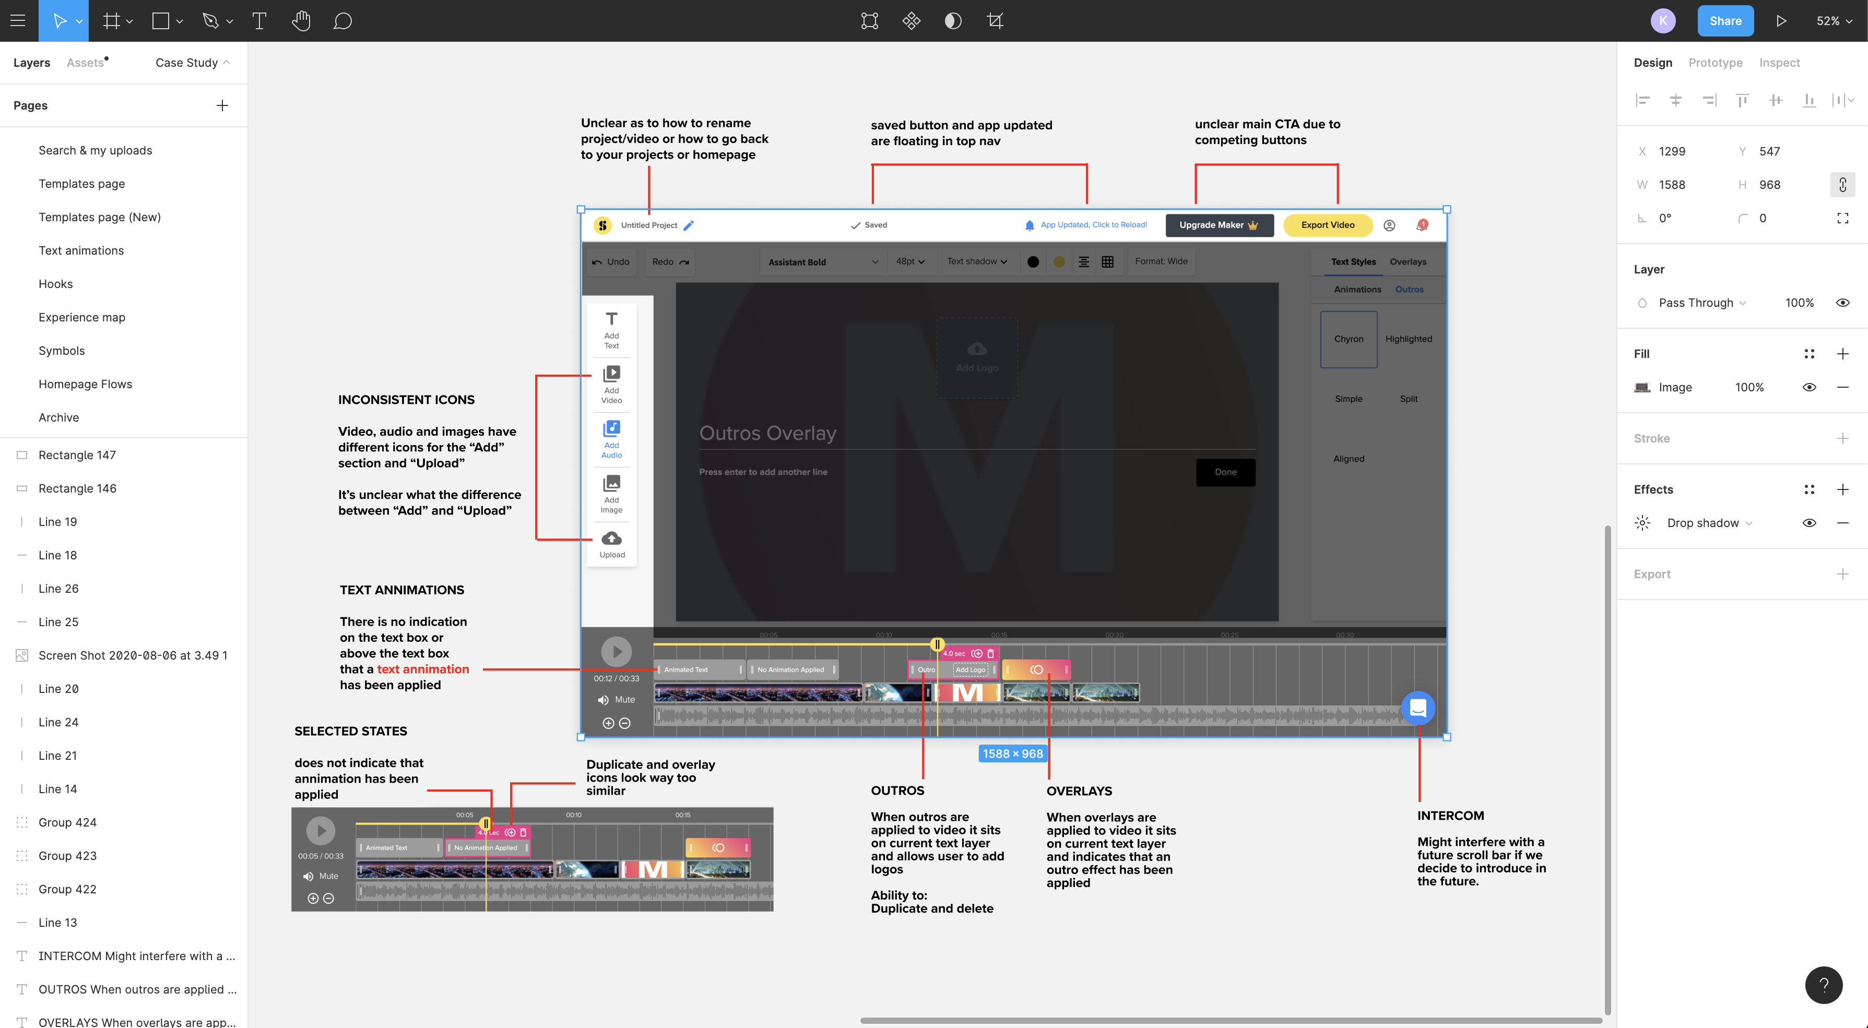Open the Figma main hamburger menu
This screenshot has height=1028, width=1868.
click(18, 21)
